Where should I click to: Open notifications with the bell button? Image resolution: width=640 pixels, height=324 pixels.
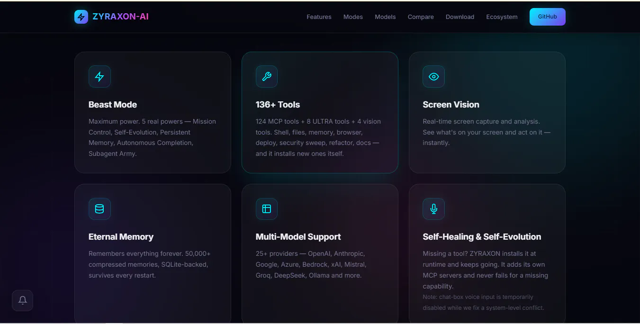point(22,300)
